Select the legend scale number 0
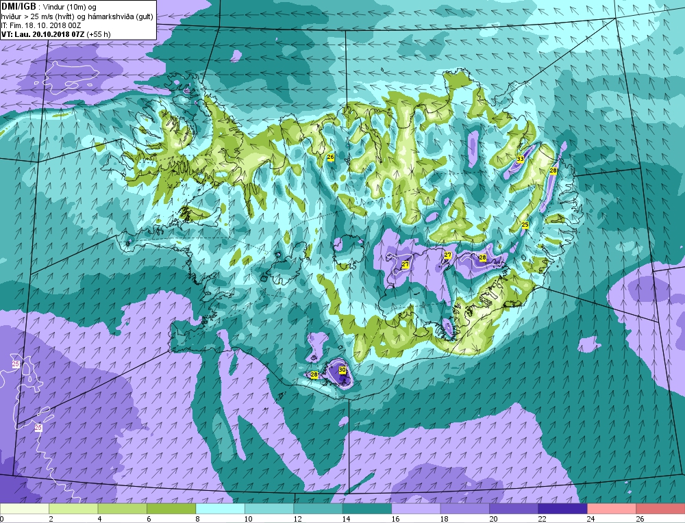 coord(2,519)
